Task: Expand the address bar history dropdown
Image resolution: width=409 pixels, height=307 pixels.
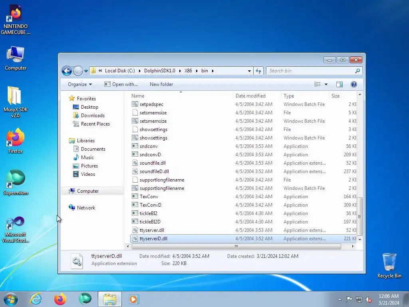Action: click(x=249, y=71)
